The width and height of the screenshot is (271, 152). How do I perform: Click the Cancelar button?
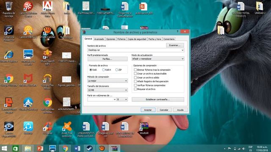pos(164,110)
